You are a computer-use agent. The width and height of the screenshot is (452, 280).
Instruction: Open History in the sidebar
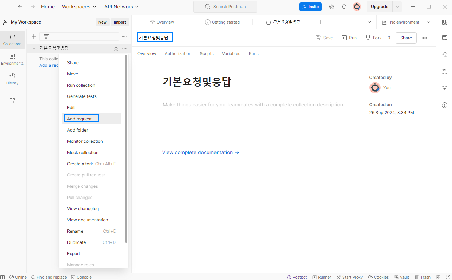coord(12,79)
